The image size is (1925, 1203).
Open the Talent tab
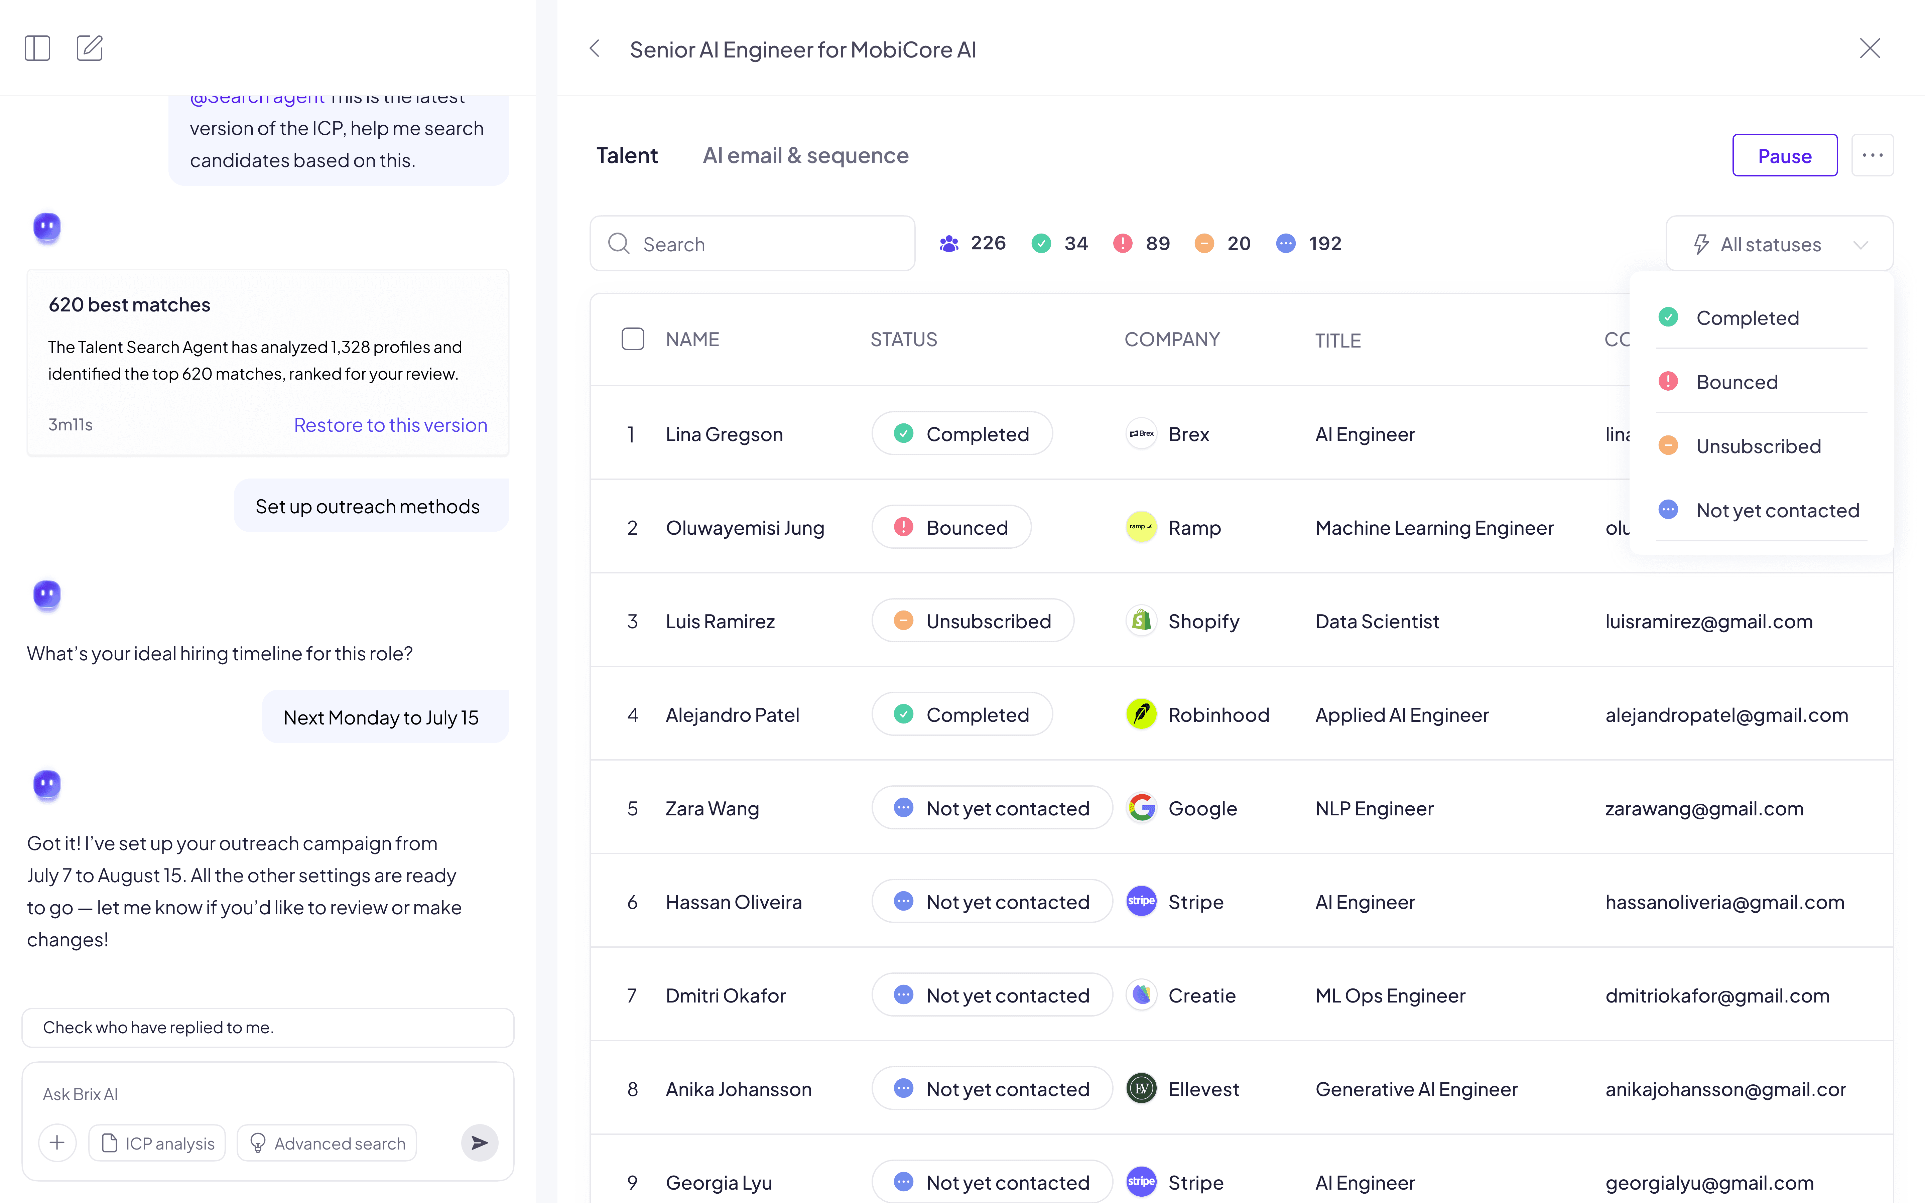(627, 155)
